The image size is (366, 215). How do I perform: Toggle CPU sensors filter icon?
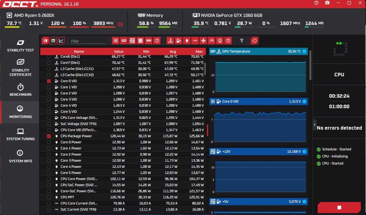pos(116,41)
